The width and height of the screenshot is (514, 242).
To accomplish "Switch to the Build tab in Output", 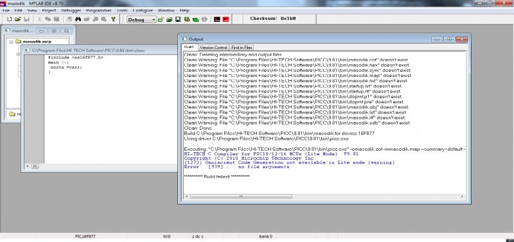I will (x=189, y=47).
